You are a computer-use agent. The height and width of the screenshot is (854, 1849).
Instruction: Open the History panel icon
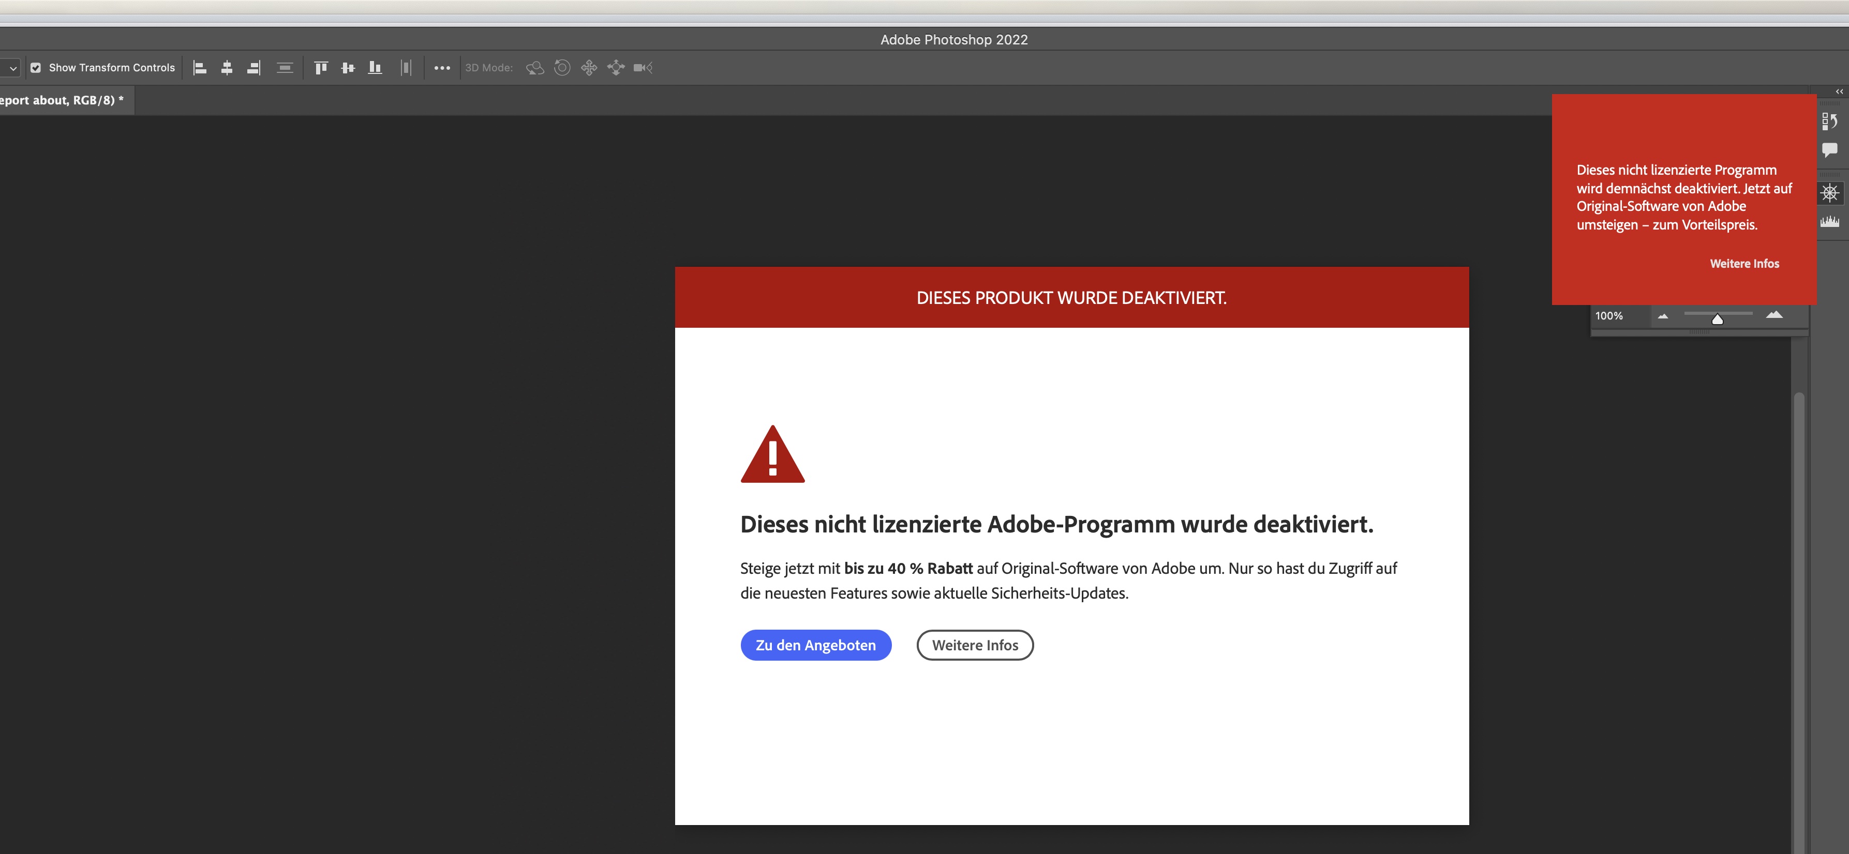1830,121
